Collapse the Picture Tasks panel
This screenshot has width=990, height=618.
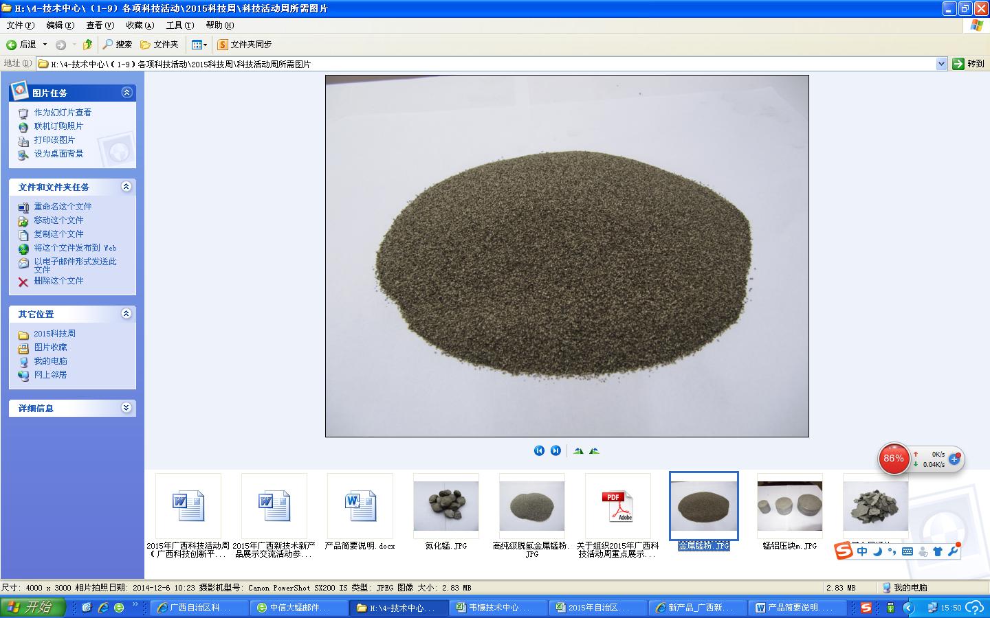[x=126, y=92]
